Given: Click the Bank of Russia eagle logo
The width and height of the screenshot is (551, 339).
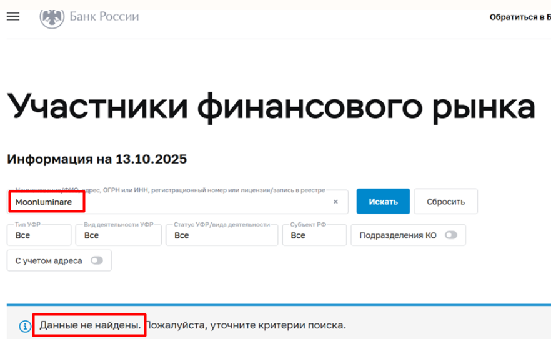Looking at the screenshot, I should click(52, 19).
